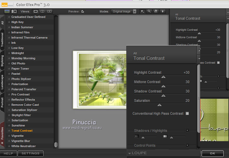Collapse the LOUPE panel

coord(130,153)
